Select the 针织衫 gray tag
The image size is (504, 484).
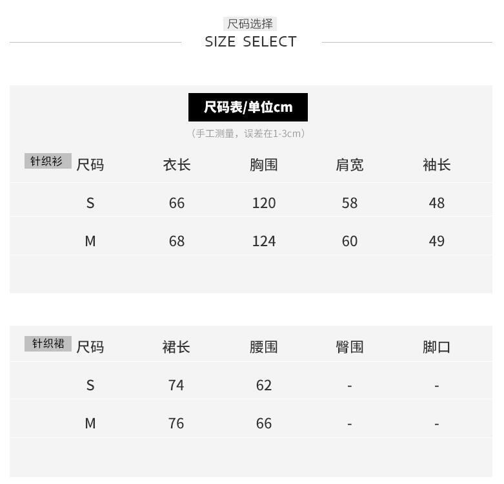point(48,161)
